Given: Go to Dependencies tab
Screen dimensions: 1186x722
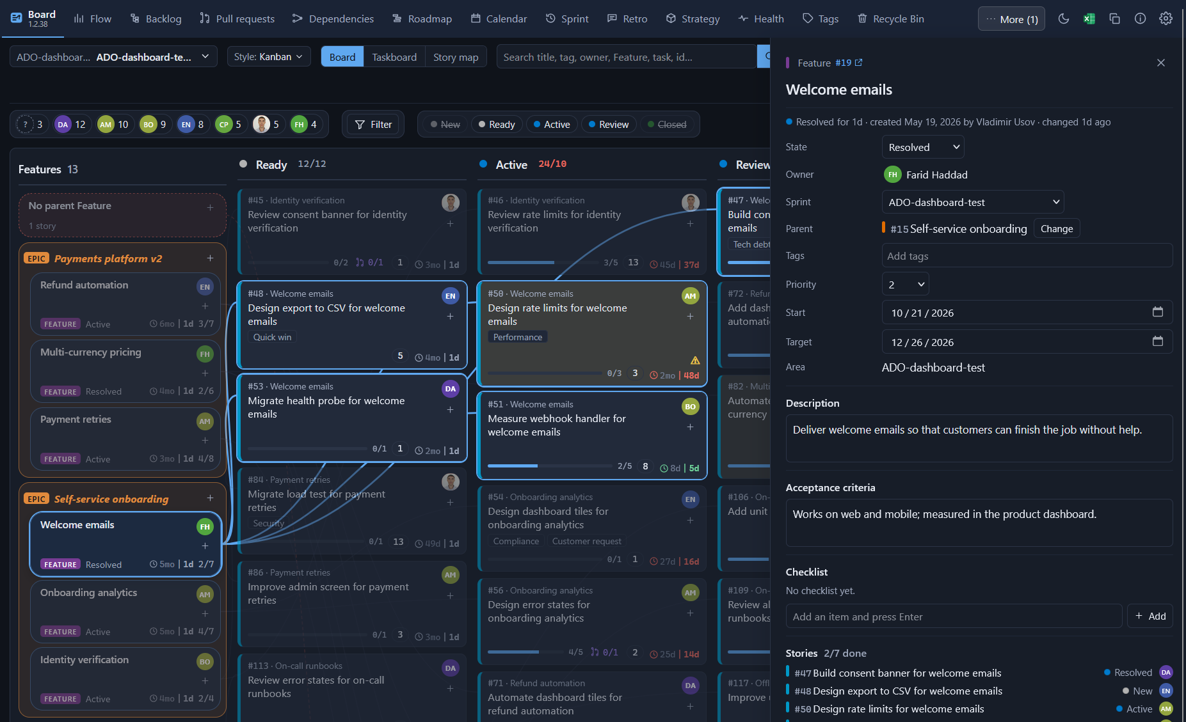Looking at the screenshot, I should click(x=333, y=19).
